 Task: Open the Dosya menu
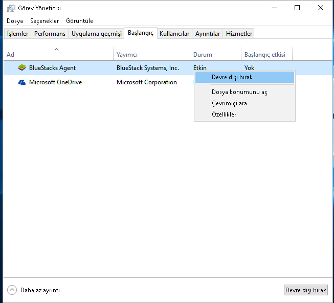click(15, 21)
